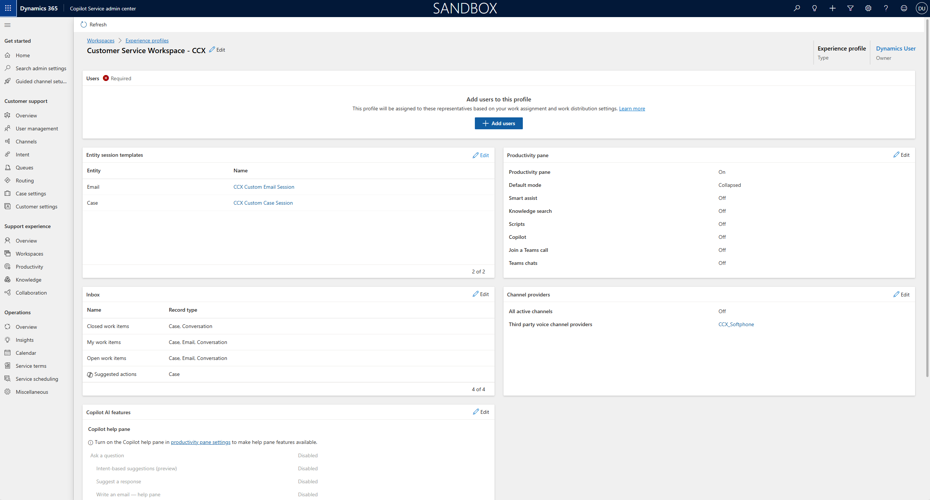
Task: Open the CCX_Softphone provider link
Action: click(736, 324)
